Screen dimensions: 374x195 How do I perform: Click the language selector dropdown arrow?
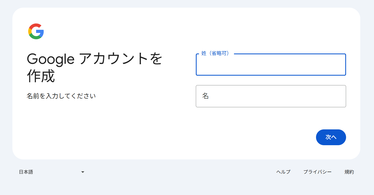[83, 172]
